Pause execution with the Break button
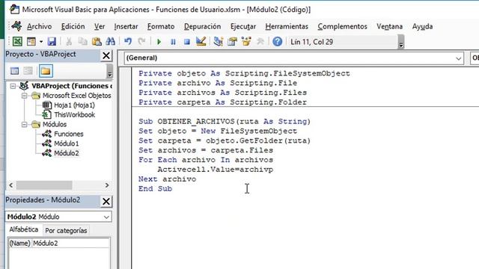Viewport: 479px width, 269px height. (173, 42)
